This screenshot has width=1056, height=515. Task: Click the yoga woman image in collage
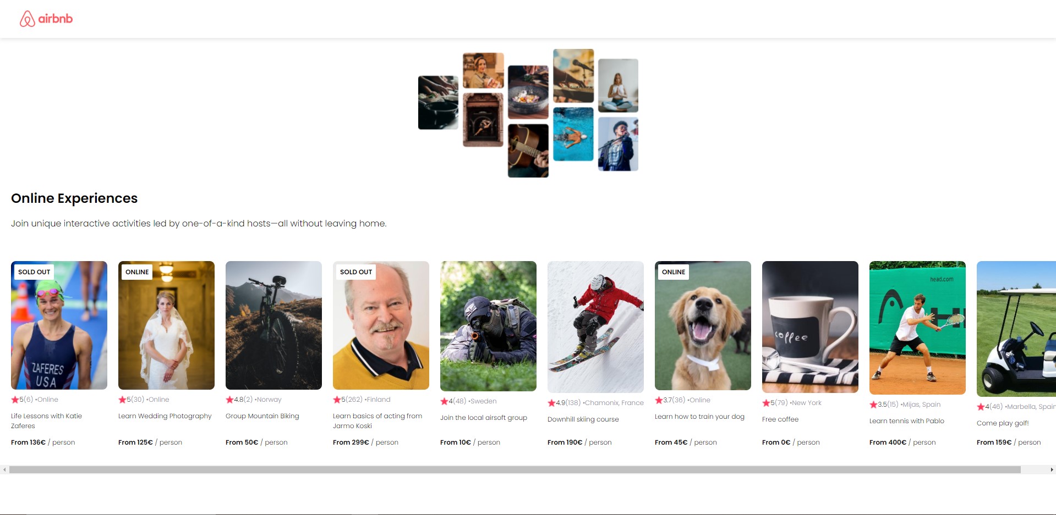point(618,86)
